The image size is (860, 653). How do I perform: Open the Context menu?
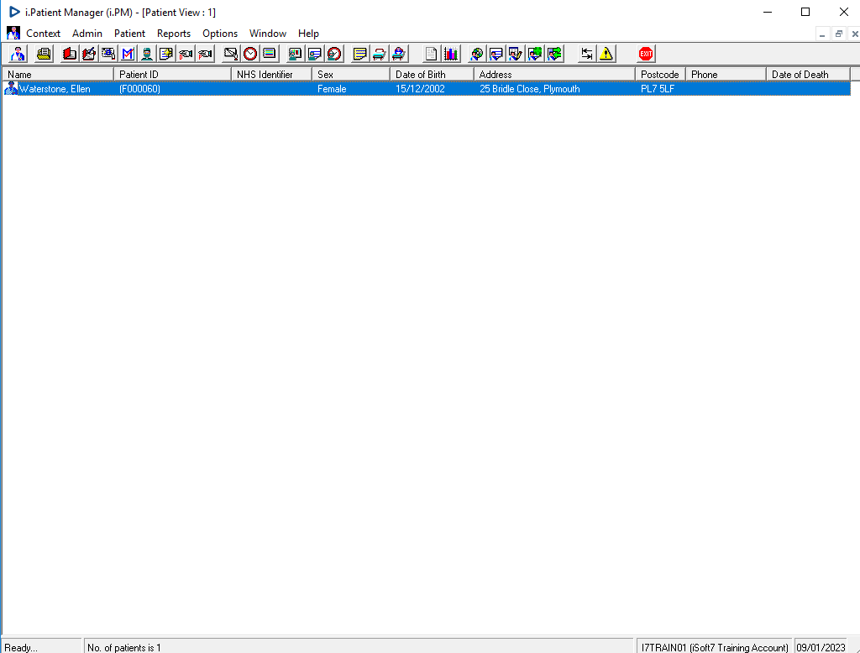pyautogui.click(x=44, y=34)
